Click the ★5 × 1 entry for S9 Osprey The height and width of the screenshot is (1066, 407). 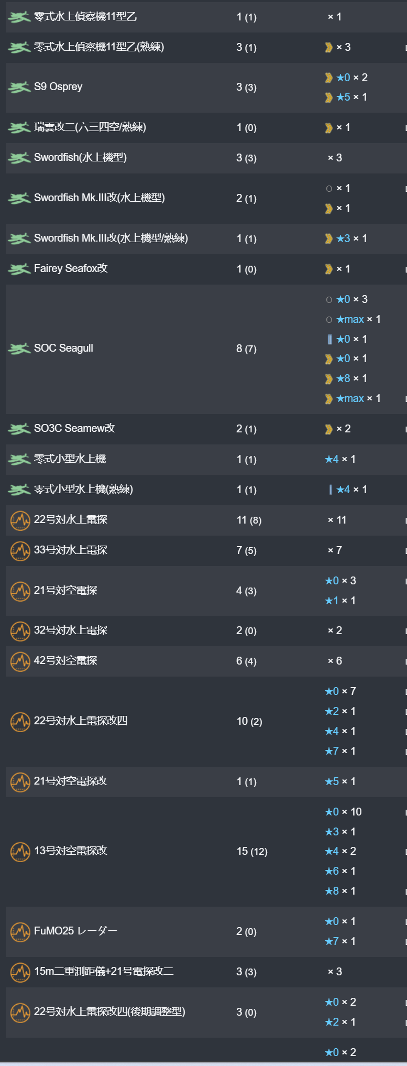pos(346,97)
